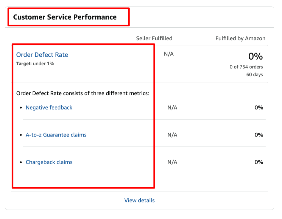Click 'Order Defect Rate consists of three different metrics' text
This screenshot has height=219, width=282.
pos(82,93)
